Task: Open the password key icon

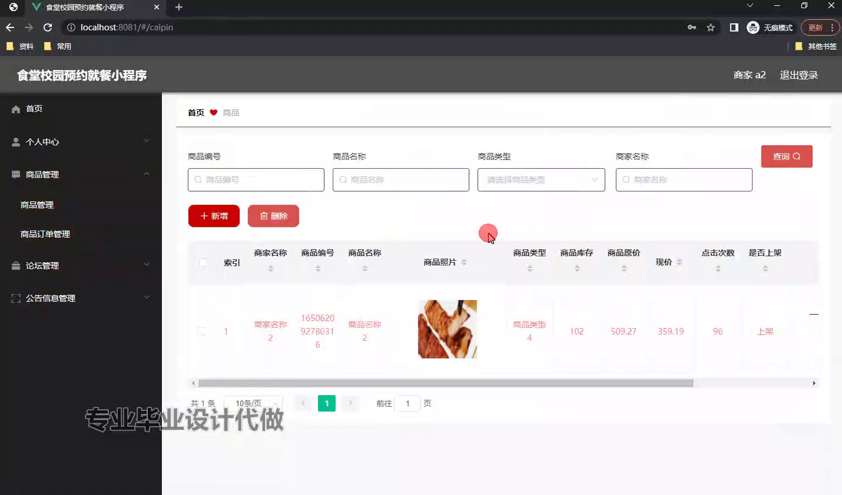Action: [x=692, y=27]
